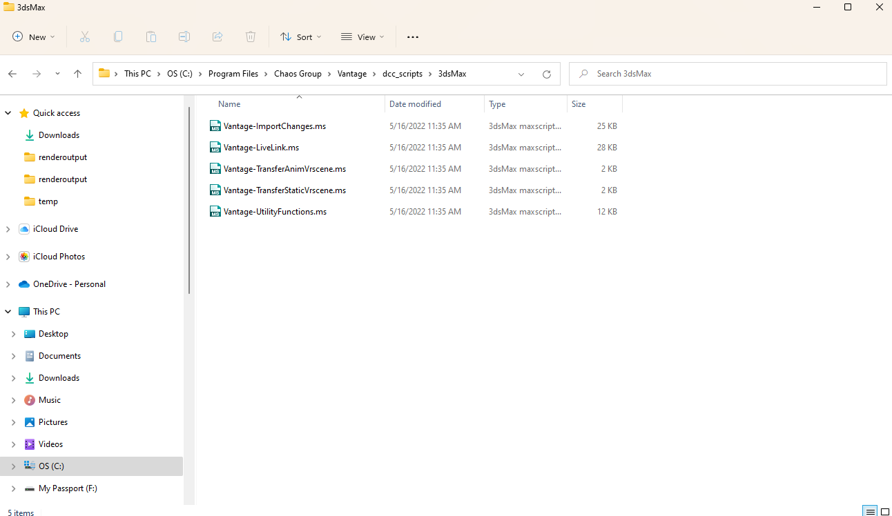Click the 28 KB size value

(x=607, y=148)
